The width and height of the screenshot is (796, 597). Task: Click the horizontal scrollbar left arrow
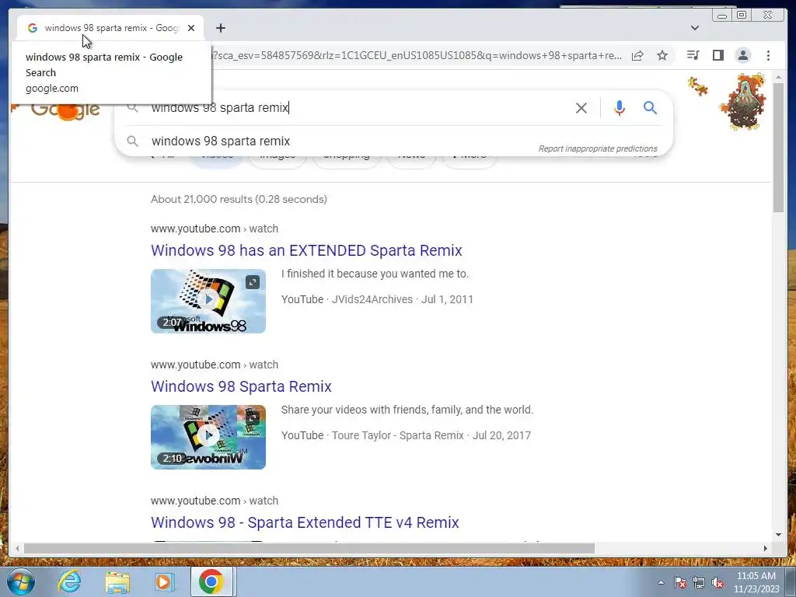tap(17, 548)
